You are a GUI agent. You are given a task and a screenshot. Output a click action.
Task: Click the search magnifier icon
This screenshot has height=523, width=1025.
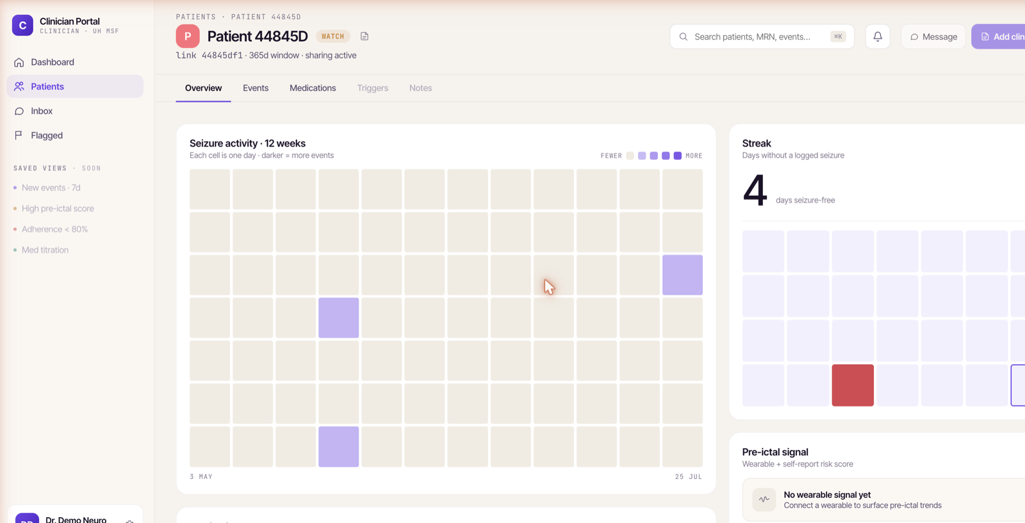tap(684, 36)
